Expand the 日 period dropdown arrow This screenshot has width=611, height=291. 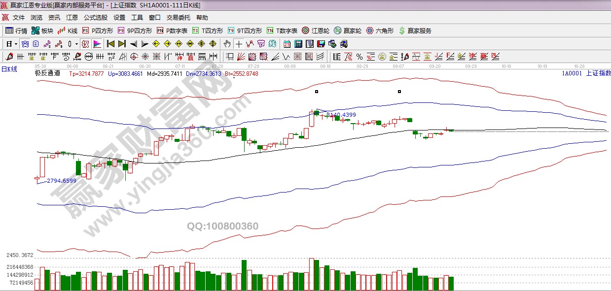16,44
